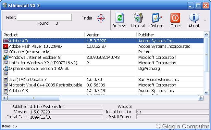Click icon of the unnamed blank row
This screenshot has width=211, height=130.
(6, 74)
